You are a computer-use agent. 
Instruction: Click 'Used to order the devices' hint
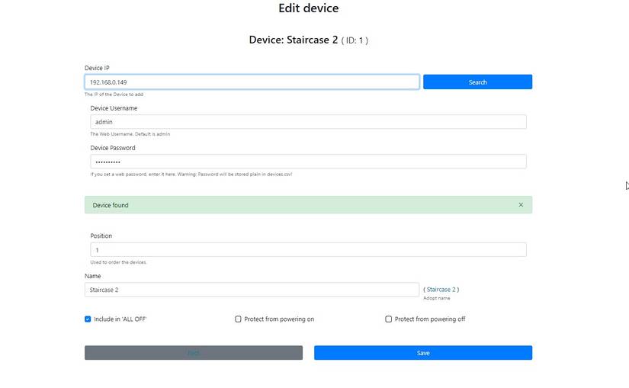pyautogui.click(x=118, y=262)
